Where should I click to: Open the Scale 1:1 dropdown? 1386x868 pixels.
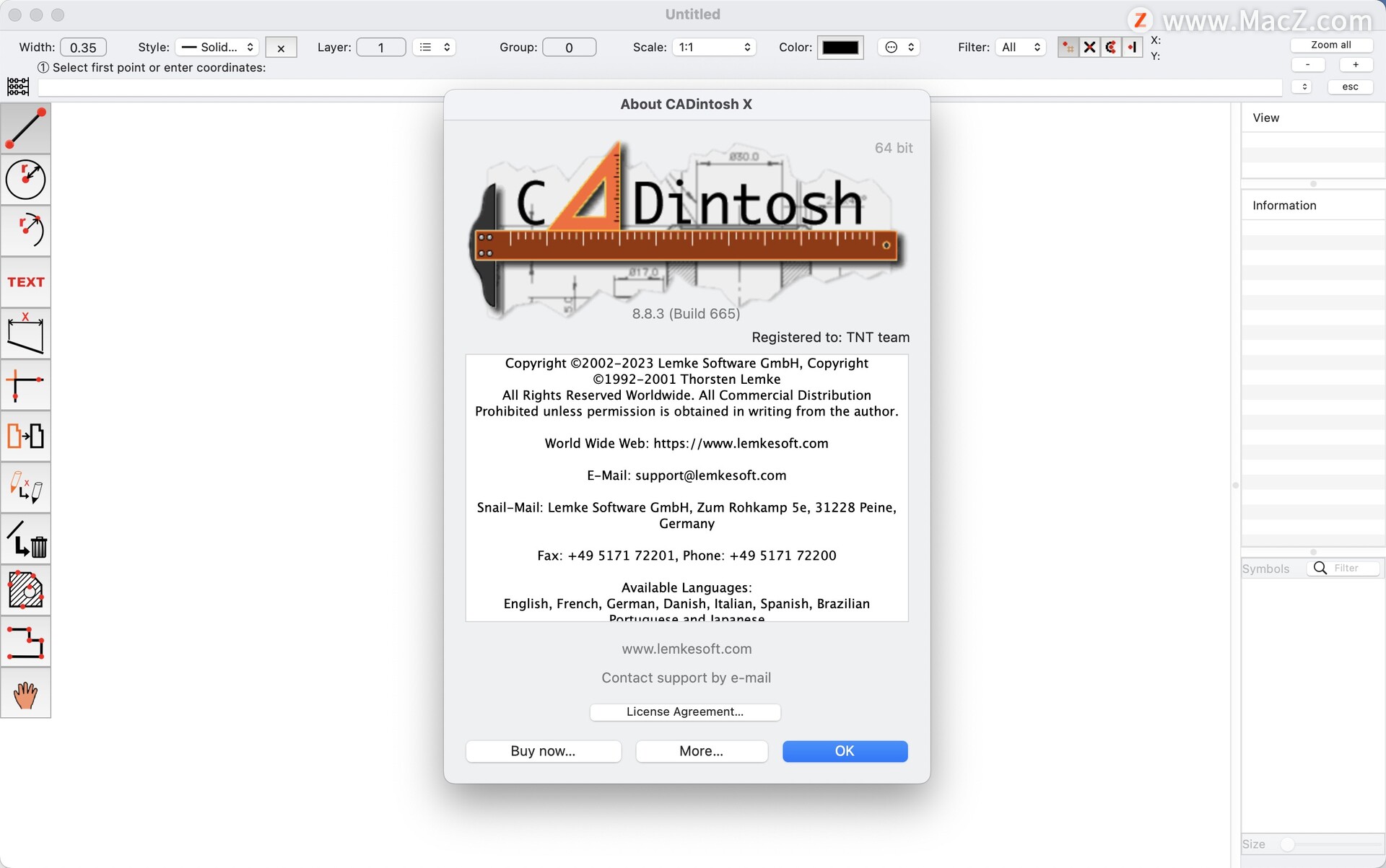(x=714, y=48)
